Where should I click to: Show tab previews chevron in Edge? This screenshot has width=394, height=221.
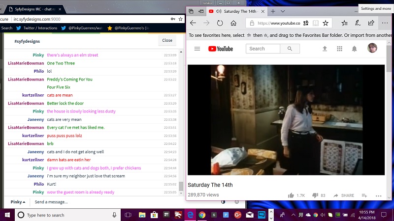point(283,11)
